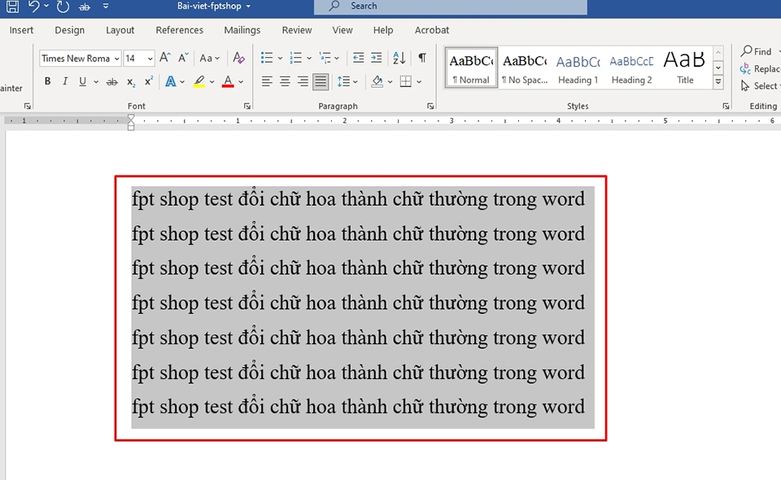This screenshot has height=480, width=781.
Task: Open the Change Case Aa dropdown
Action: tap(209, 59)
